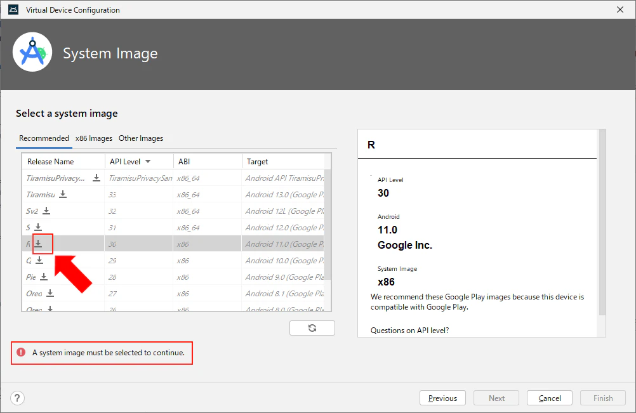Select the Android 9.0 target cell
The image size is (636, 413).
coord(284,277)
